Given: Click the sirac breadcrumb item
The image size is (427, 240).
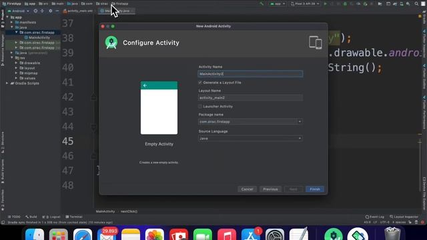Looking at the screenshot, I should tap(102, 3).
